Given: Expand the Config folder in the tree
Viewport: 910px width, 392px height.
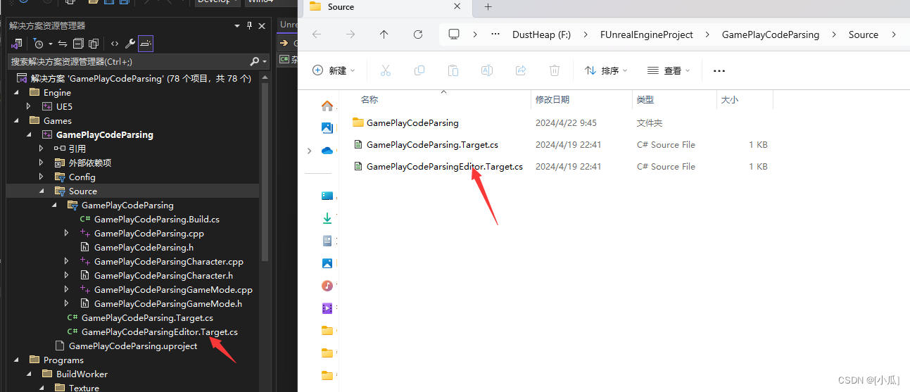Looking at the screenshot, I should [42, 177].
